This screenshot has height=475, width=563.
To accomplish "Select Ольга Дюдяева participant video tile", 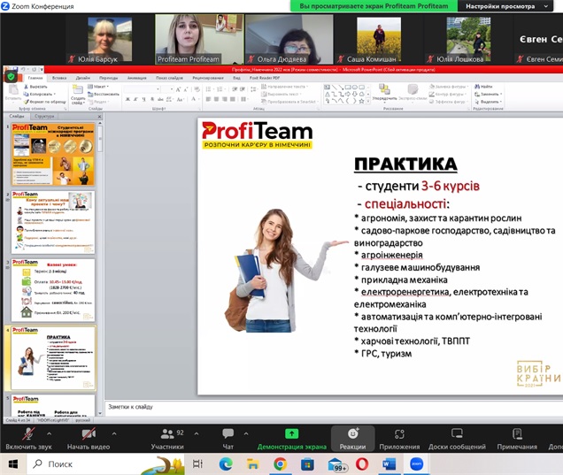I will coord(289,40).
